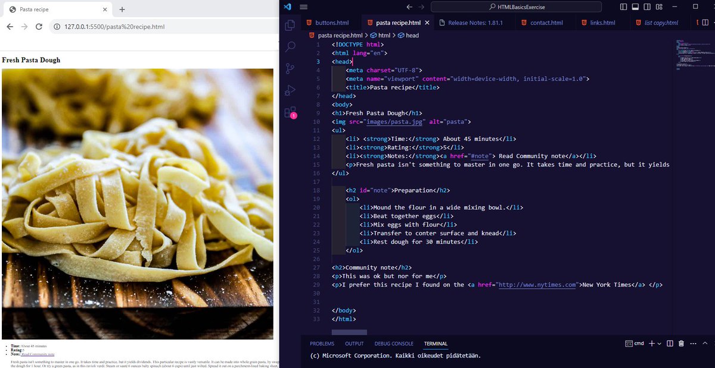Screen dimensions: 715x368
Task: Click the editor horizontal scrollbar thumb
Action: click(349, 332)
